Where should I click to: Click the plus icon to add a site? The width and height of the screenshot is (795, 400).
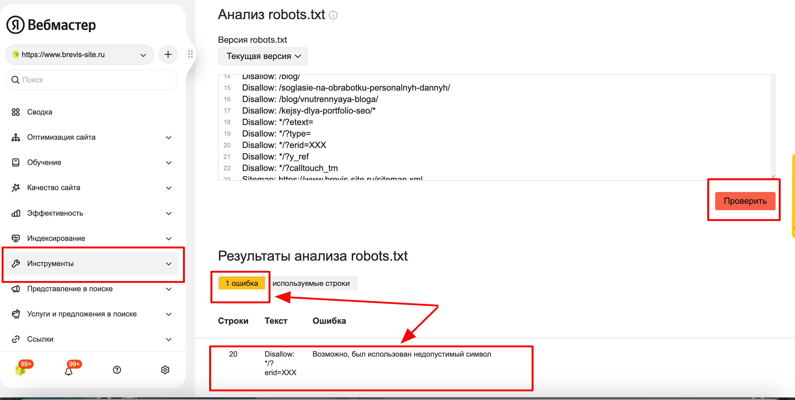(168, 55)
